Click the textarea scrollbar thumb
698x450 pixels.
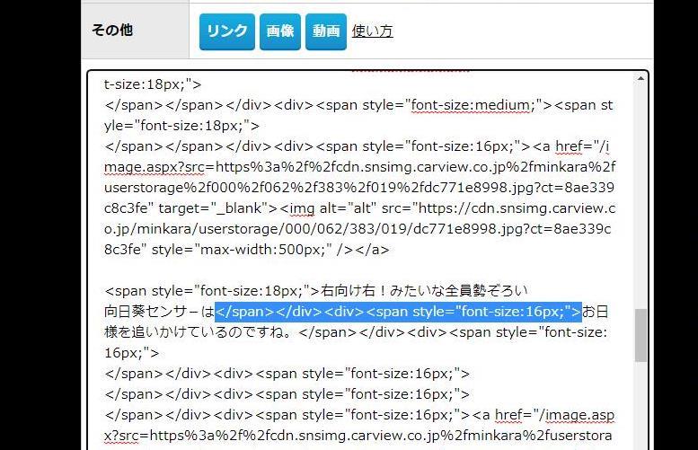pos(641,335)
